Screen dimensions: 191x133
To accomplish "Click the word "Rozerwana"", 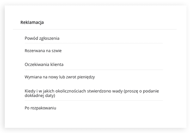I will tap(33, 51).
